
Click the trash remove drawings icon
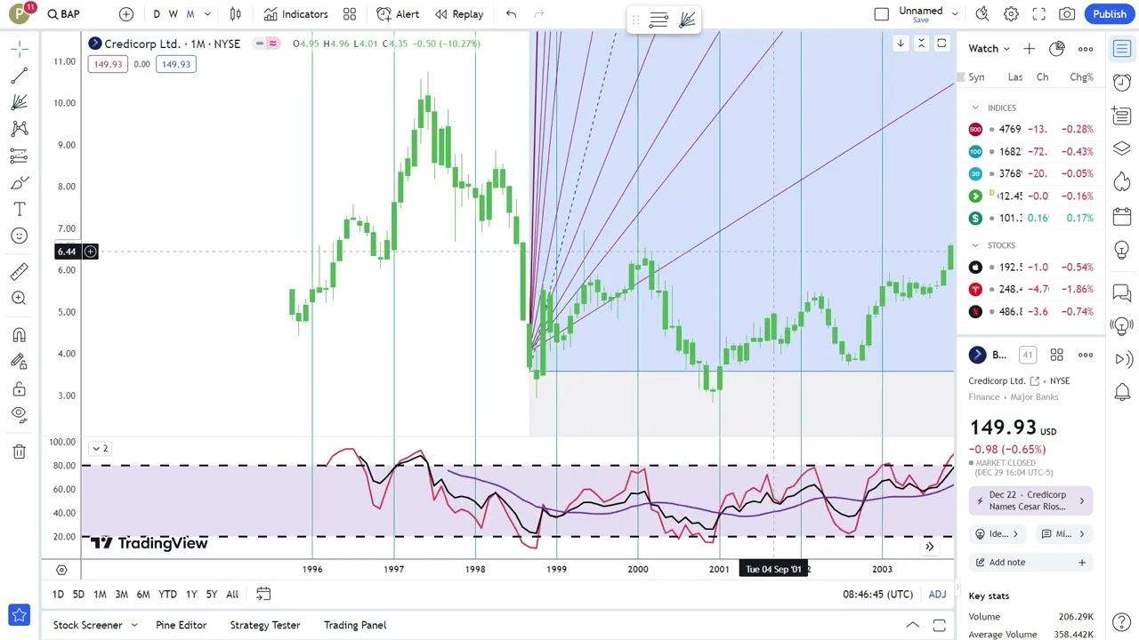[x=19, y=452]
